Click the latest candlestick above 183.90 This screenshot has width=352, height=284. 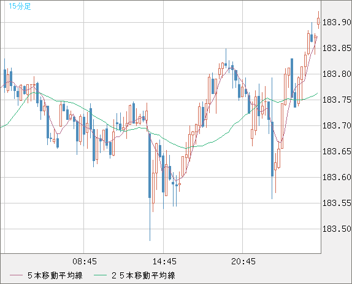pyautogui.click(x=318, y=21)
